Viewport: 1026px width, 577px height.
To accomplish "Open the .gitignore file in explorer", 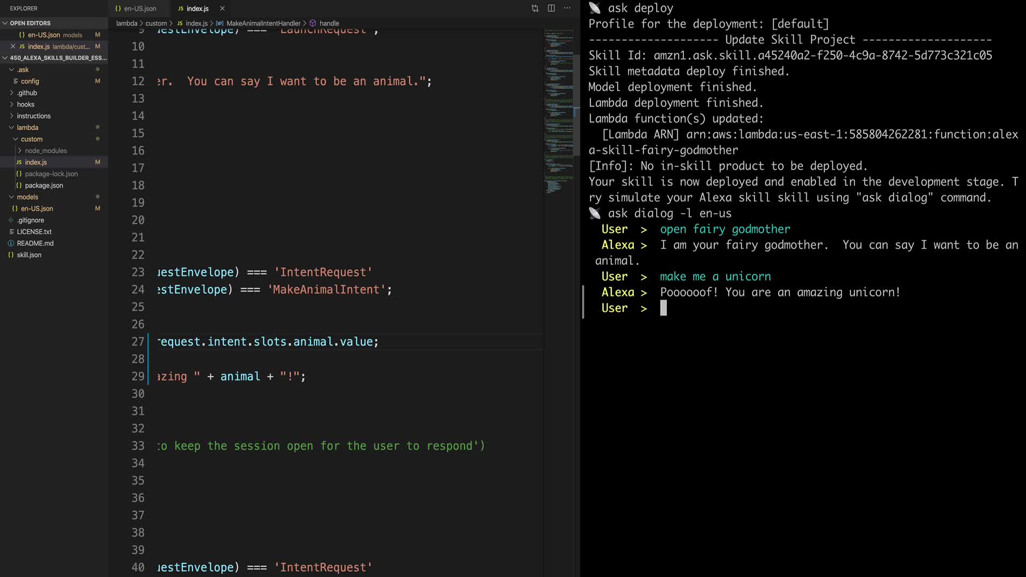I will 30,220.
